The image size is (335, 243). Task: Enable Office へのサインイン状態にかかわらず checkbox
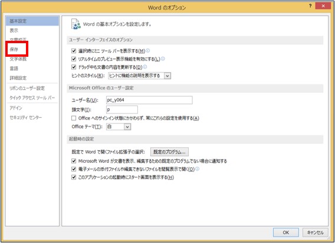click(x=74, y=118)
